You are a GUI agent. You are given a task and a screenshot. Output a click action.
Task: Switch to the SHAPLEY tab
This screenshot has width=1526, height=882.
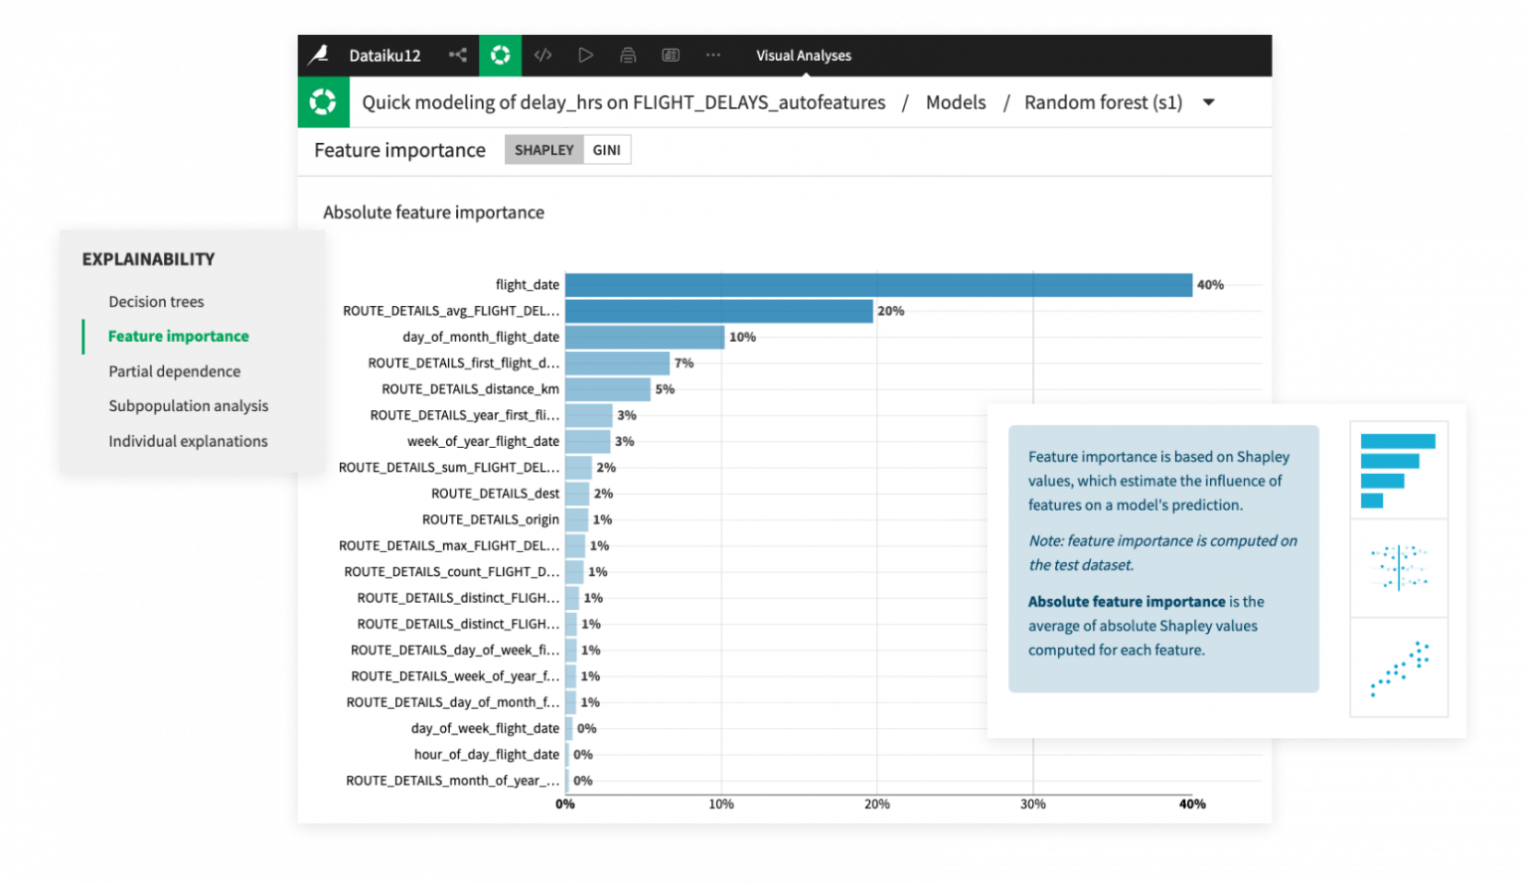point(543,149)
